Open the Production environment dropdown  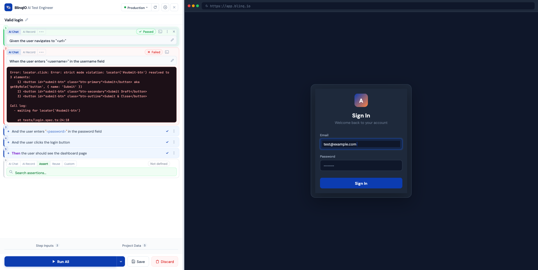pos(136,7)
